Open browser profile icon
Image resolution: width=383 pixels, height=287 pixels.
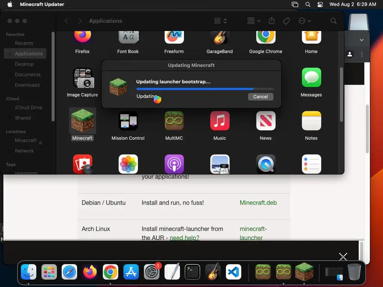tap(350, 54)
